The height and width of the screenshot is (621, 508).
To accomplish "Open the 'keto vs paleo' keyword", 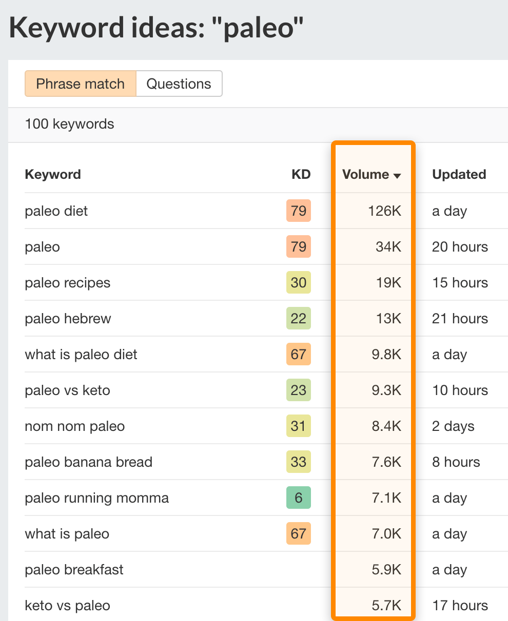I will click(68, 606).
